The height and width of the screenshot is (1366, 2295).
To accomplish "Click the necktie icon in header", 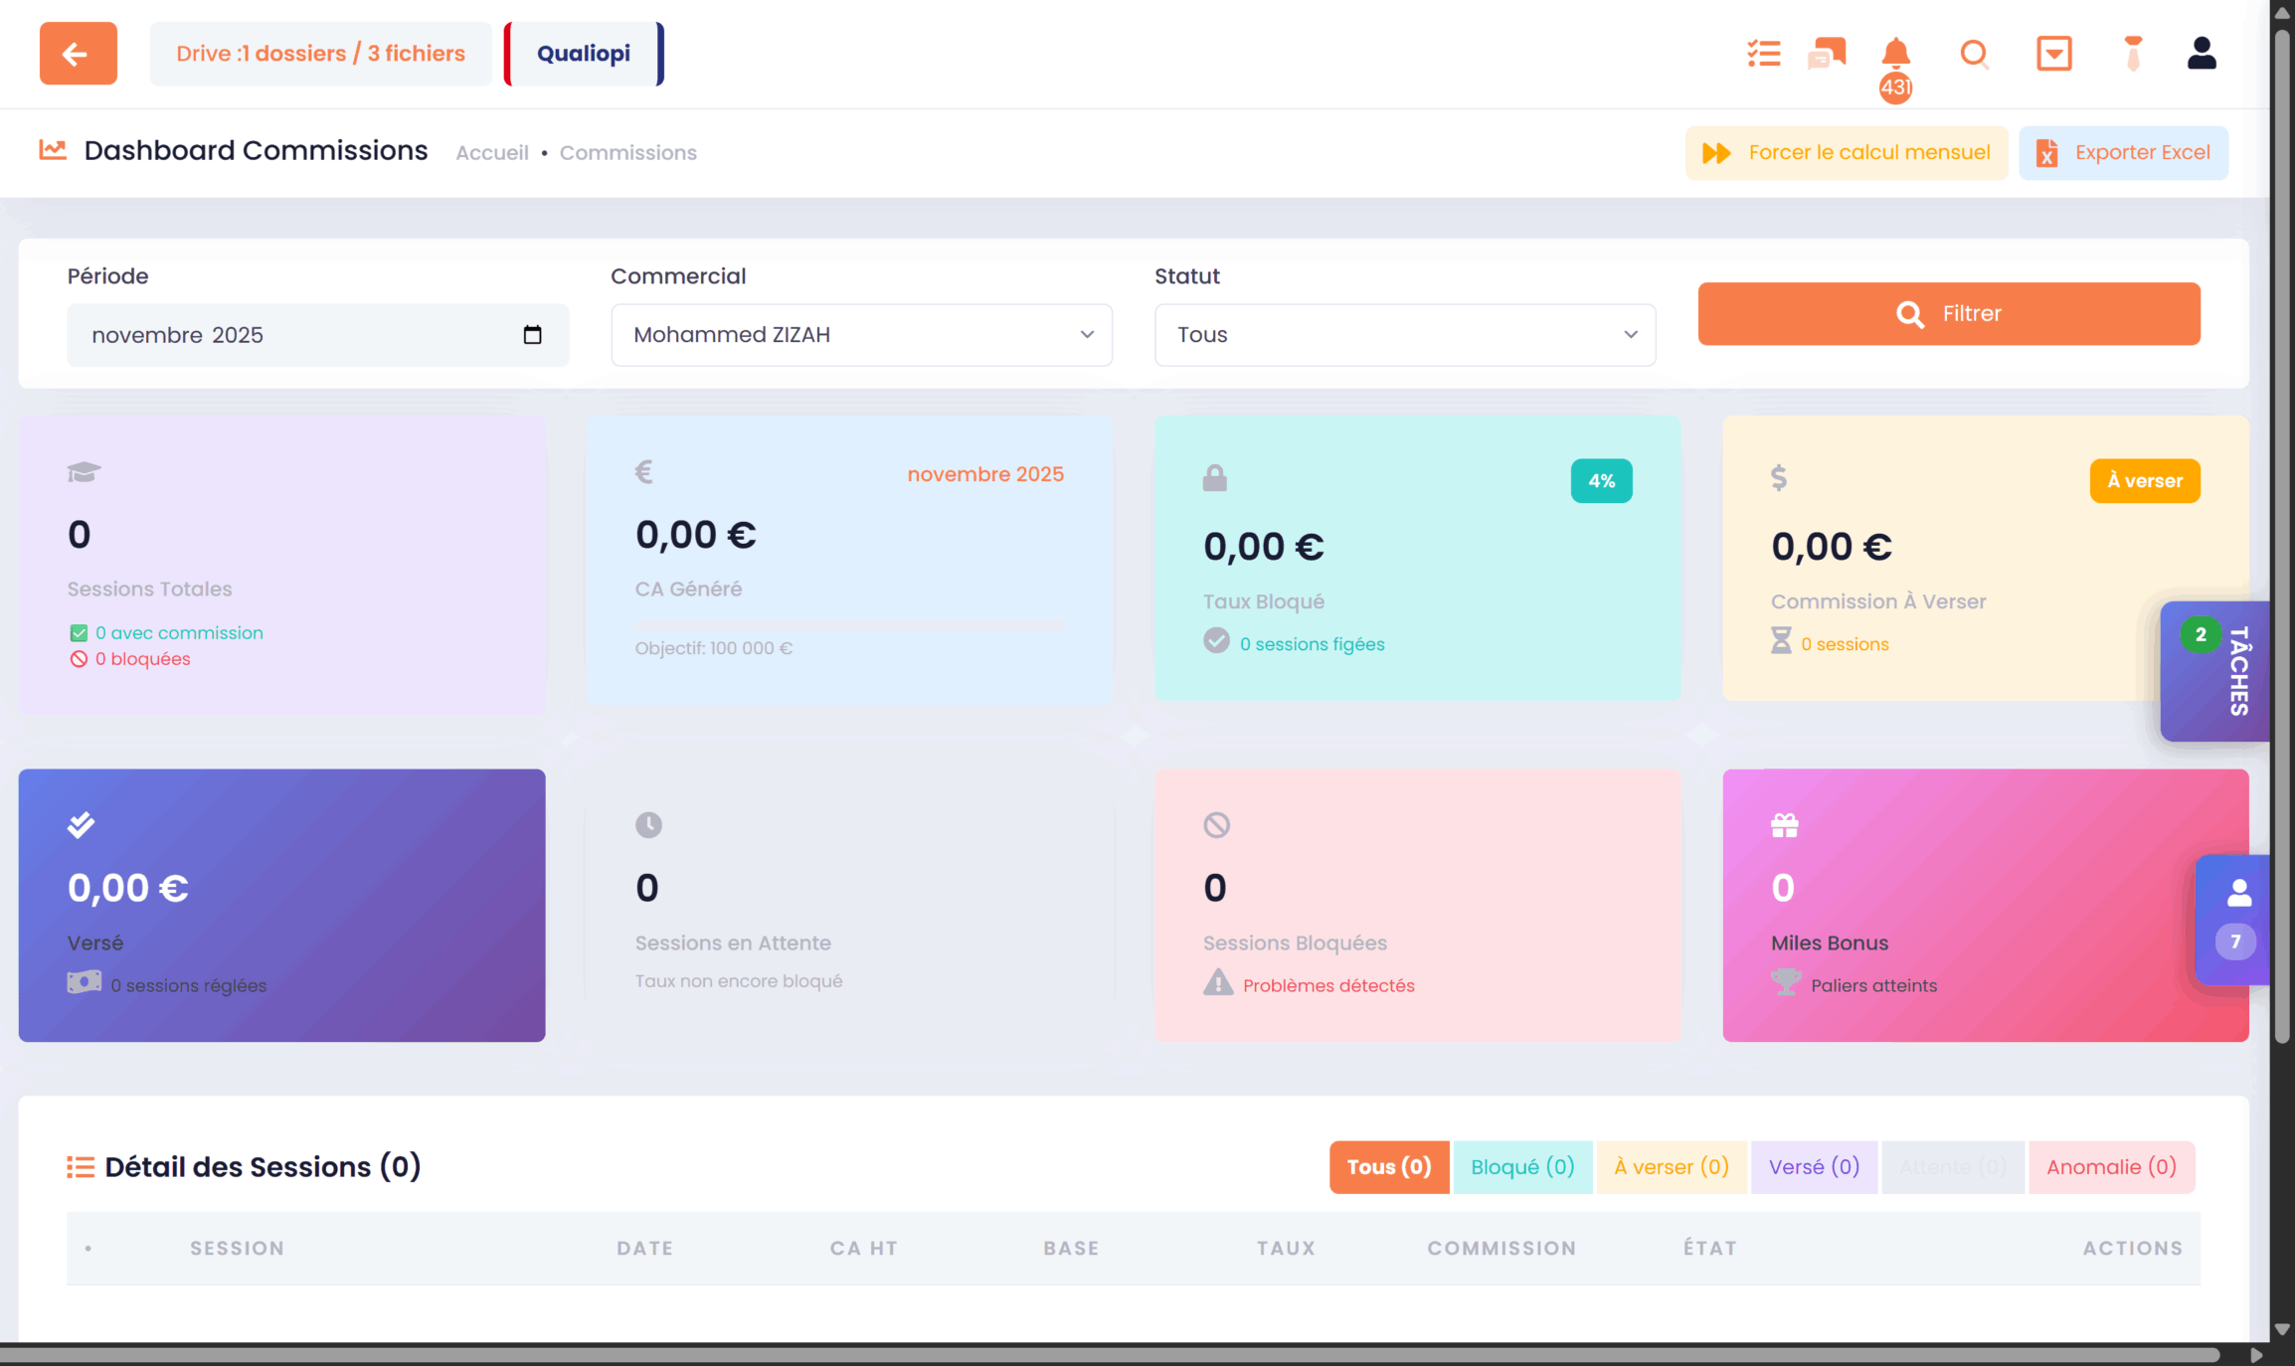I will (x=2132, y=54).
